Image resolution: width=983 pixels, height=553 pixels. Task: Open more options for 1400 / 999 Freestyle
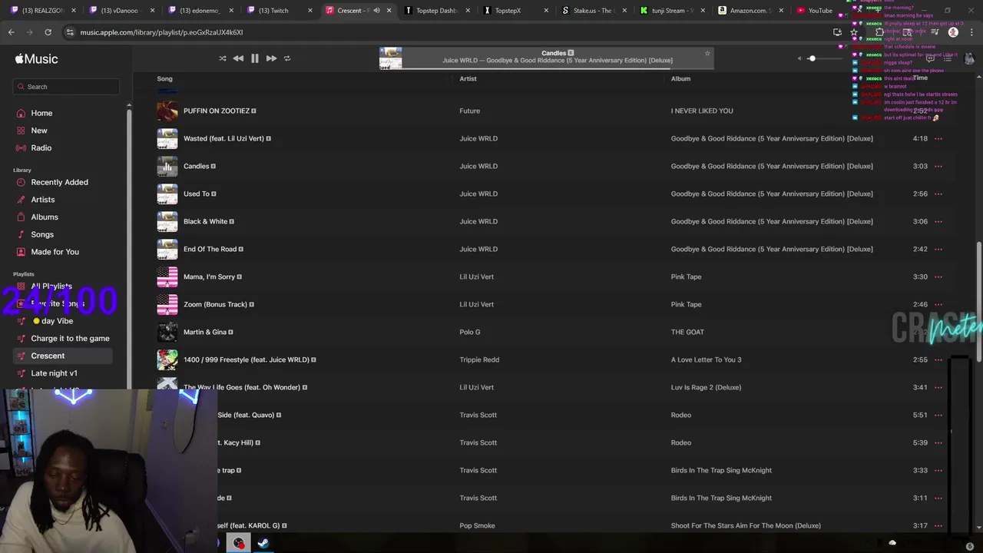[x=938, y=360]
